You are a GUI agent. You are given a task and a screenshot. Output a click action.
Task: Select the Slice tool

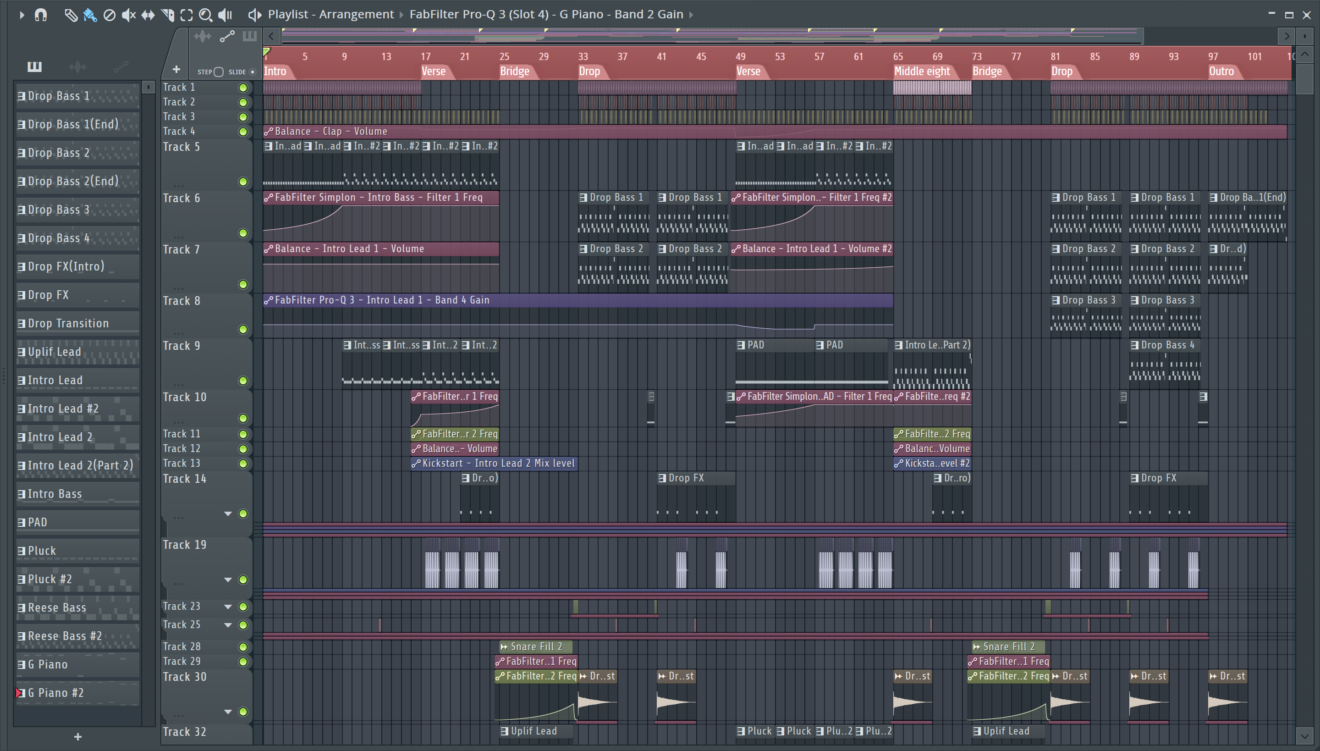click(x=168, y=15)
